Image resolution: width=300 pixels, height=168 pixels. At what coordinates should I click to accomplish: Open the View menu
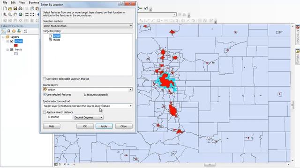point(22,2)
